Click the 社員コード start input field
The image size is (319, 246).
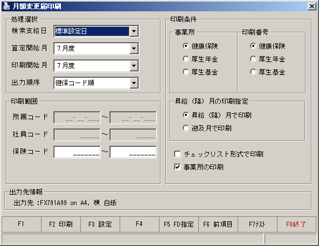[x=77, y=135]
